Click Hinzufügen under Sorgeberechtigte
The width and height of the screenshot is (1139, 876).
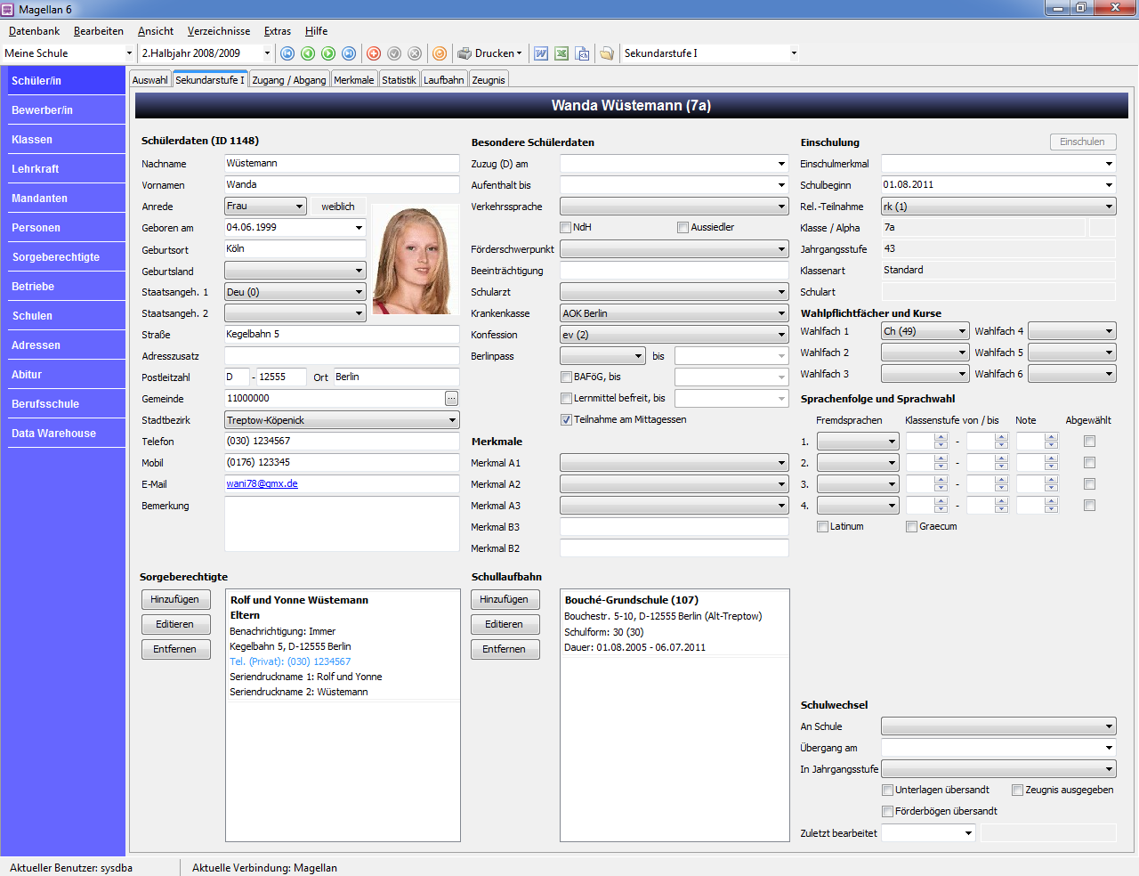click(x=176, y=600)
